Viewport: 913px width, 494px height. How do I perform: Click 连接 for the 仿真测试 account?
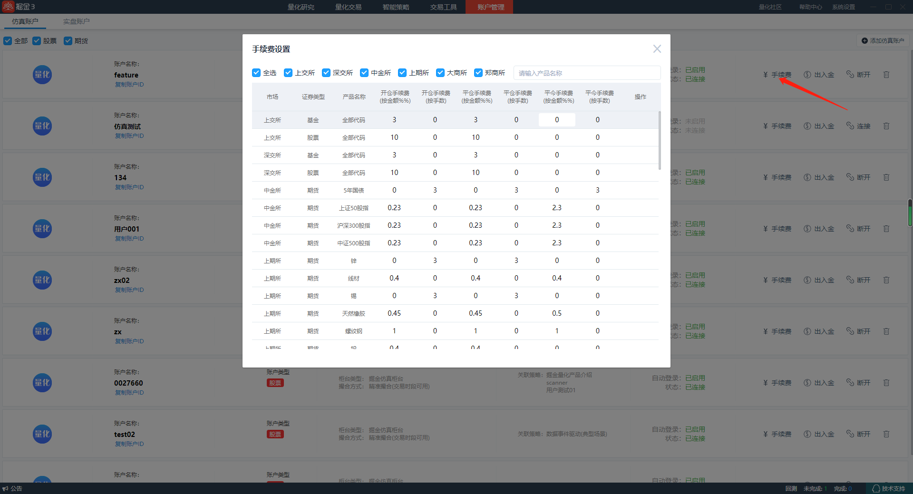coord(858,126)
